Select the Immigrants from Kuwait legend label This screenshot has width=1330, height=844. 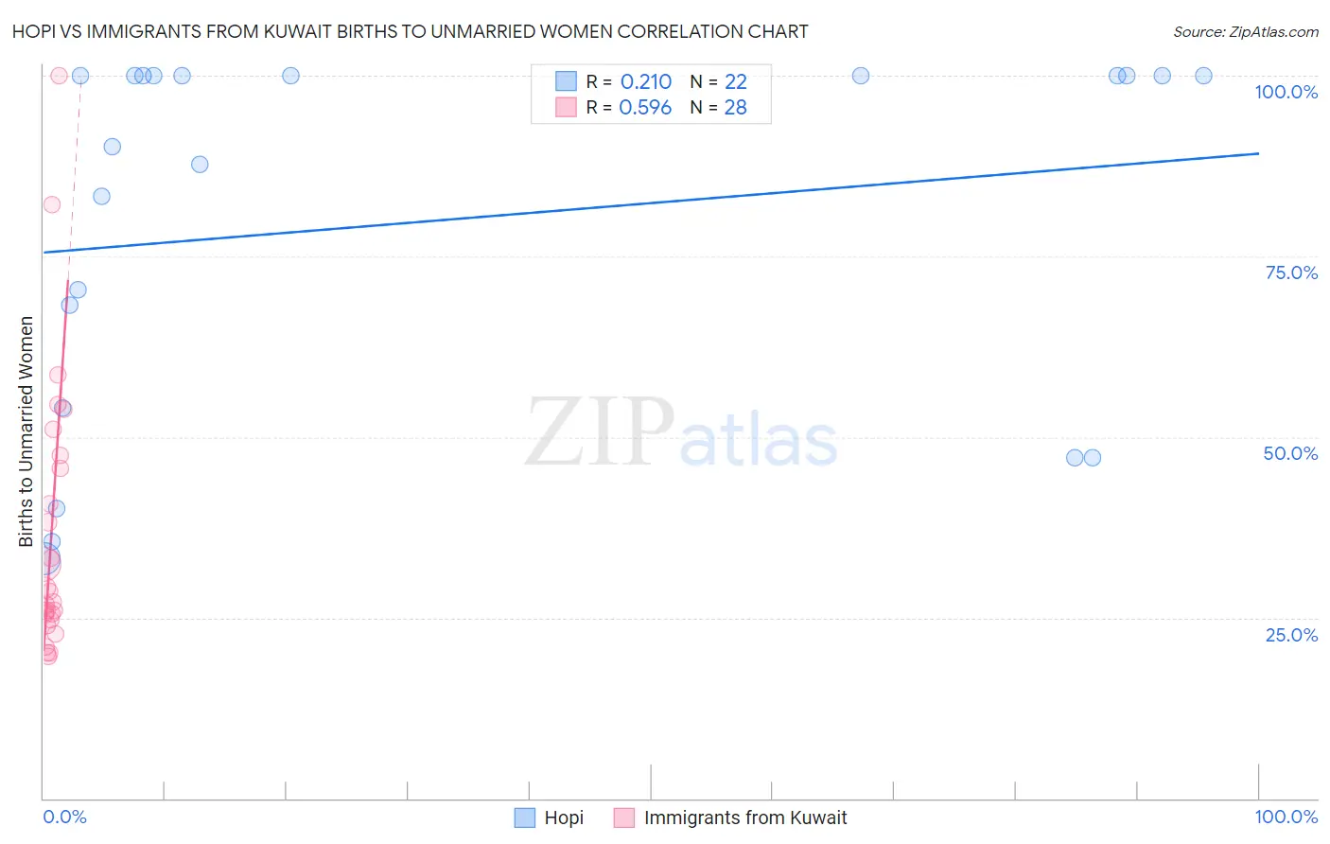[745, 818]
